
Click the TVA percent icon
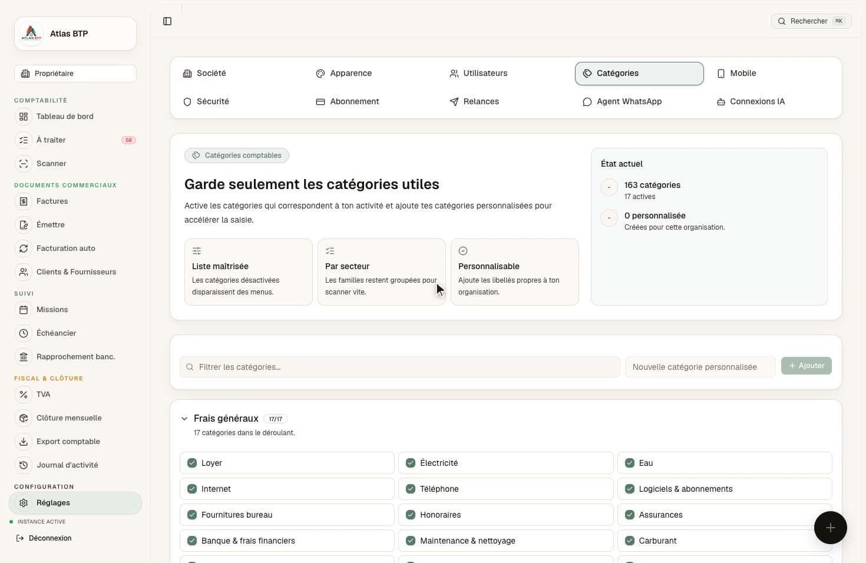coord(24,395)
